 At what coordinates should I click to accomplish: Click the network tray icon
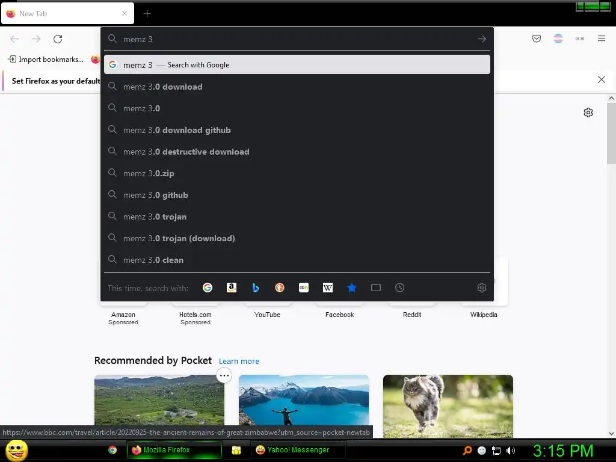tap(496, 451)
